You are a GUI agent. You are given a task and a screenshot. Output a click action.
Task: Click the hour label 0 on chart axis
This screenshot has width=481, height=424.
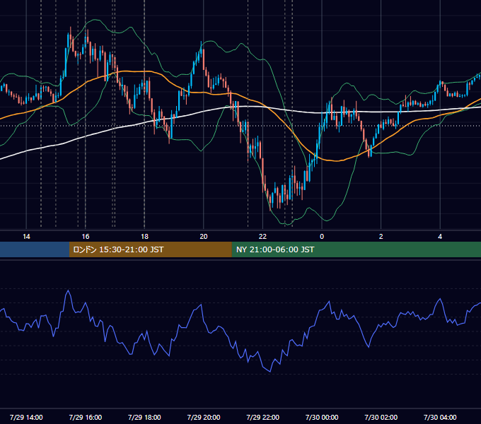coord(322,237)
